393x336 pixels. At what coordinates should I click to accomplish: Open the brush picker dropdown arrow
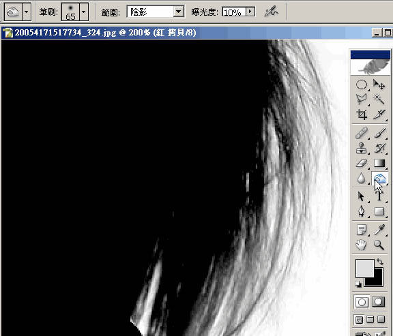click(84, 12)
